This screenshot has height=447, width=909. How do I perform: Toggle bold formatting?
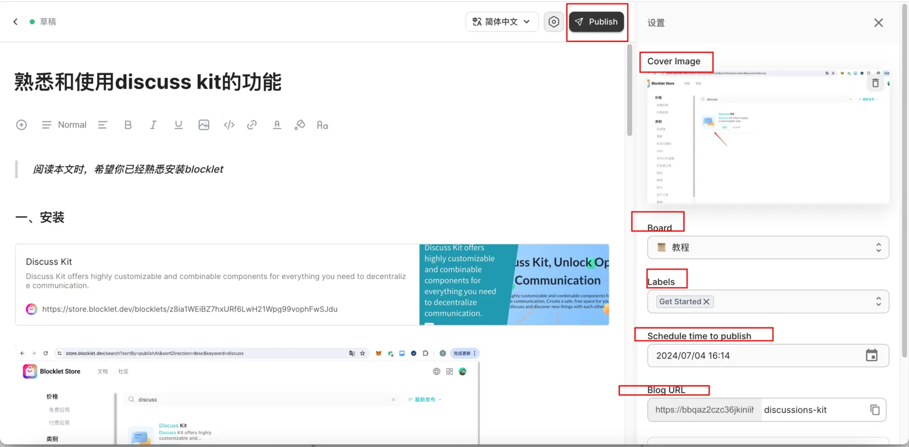pyautogui.click(x=128, y=125)
